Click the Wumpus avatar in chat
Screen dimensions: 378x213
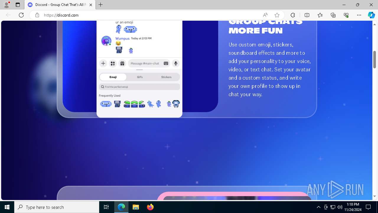106,41
